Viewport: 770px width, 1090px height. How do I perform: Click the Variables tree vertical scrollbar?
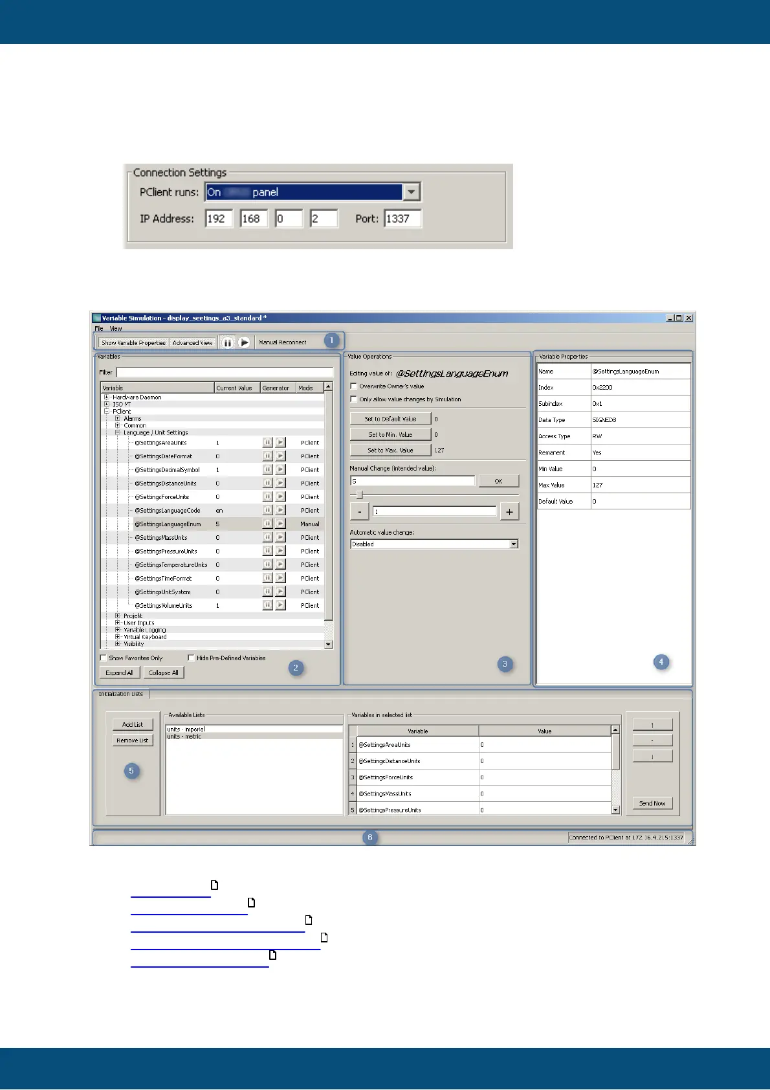(x=329, y=515)
